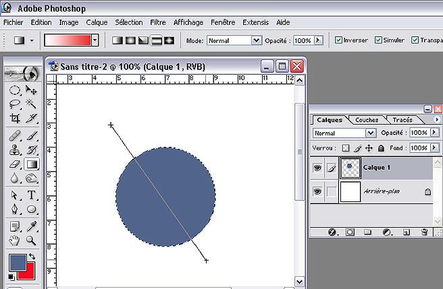Toggle lock position
This screenshot has width=443, height=289.
(x=369, y=148)
